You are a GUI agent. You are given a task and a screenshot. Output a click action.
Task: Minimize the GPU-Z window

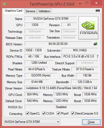(80, 4)
